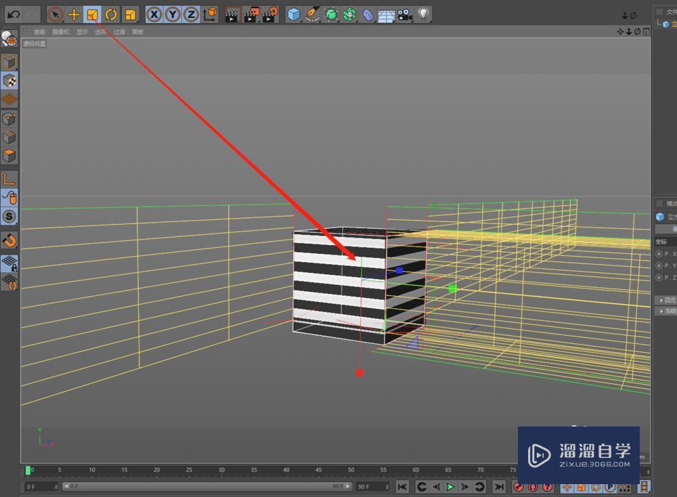Step back one frame

tap(437, 487)
